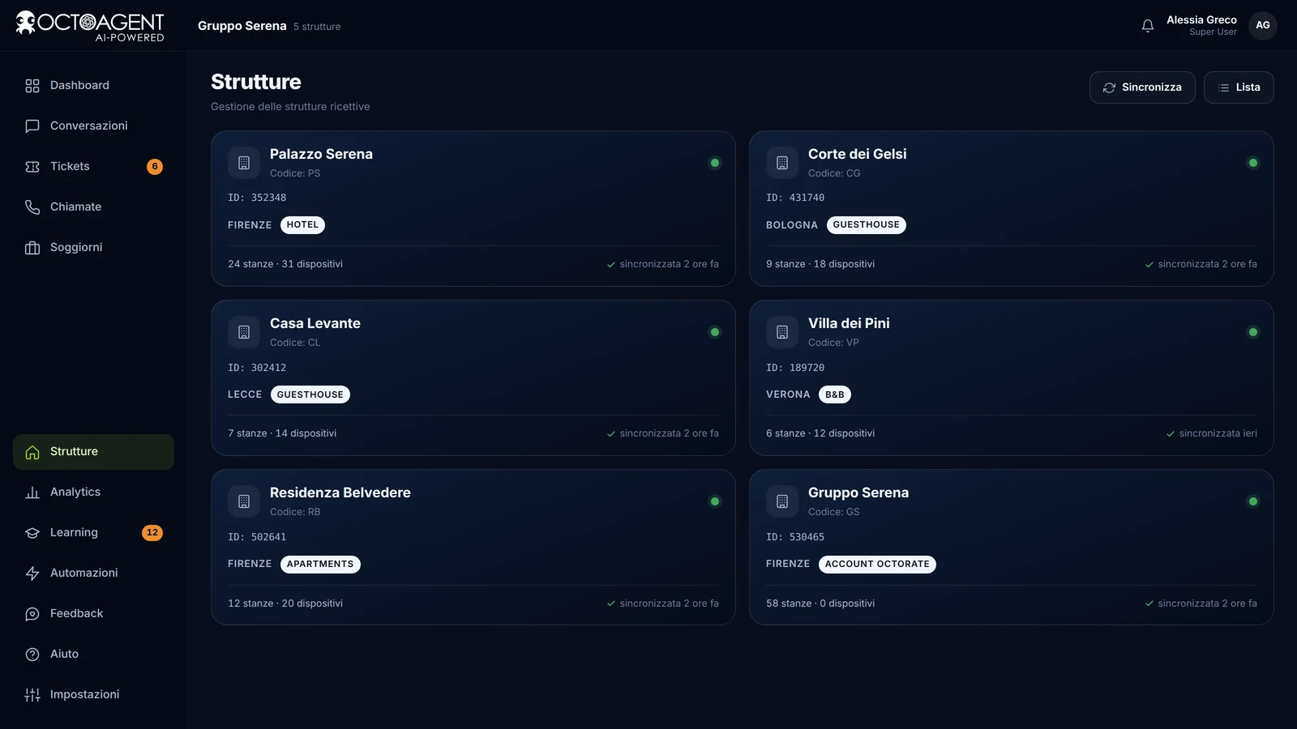The width and height of the screenshot is (1297, 729).
Task: Switch to Lista view
Action: click(1239, 87)
